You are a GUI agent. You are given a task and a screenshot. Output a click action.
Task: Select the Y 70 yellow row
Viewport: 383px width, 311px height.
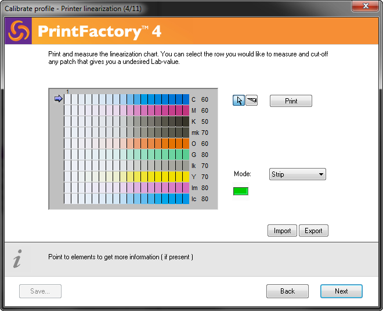[127, 177]
